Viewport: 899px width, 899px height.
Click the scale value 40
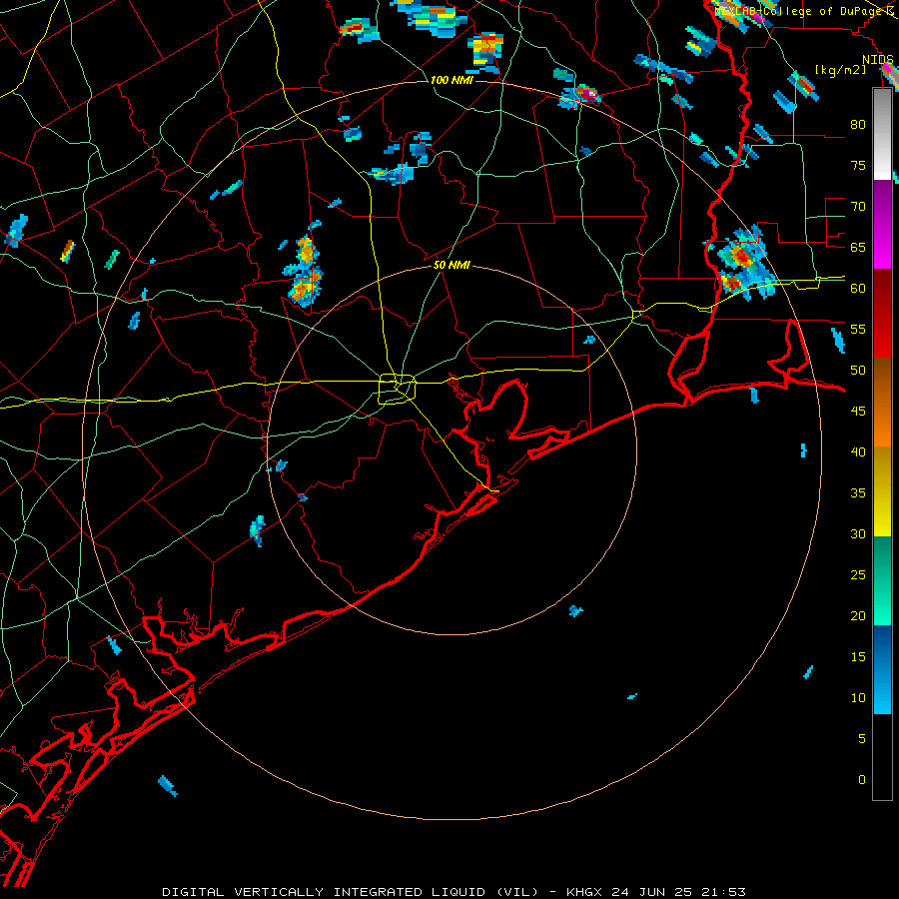(858, 451)
